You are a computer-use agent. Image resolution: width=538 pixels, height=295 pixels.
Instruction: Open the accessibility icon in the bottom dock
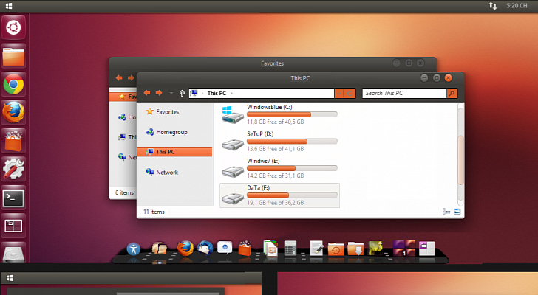(x=134, y=249)
